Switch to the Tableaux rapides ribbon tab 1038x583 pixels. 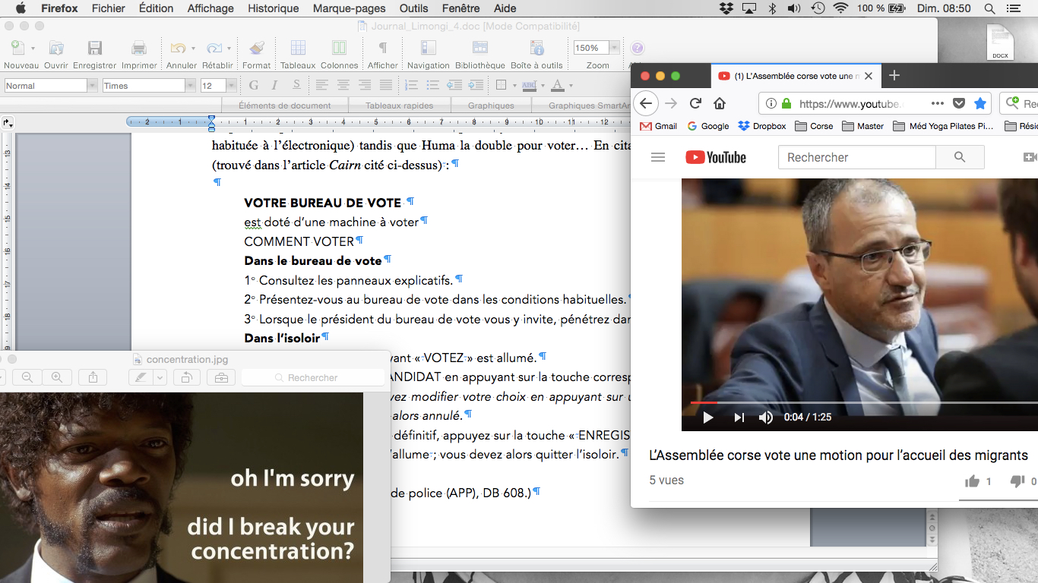pos(399,106)
